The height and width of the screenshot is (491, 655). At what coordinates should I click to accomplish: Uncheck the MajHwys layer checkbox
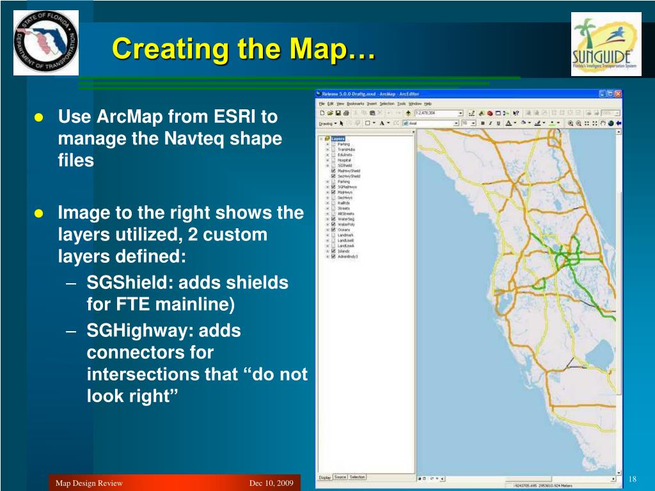333,192
